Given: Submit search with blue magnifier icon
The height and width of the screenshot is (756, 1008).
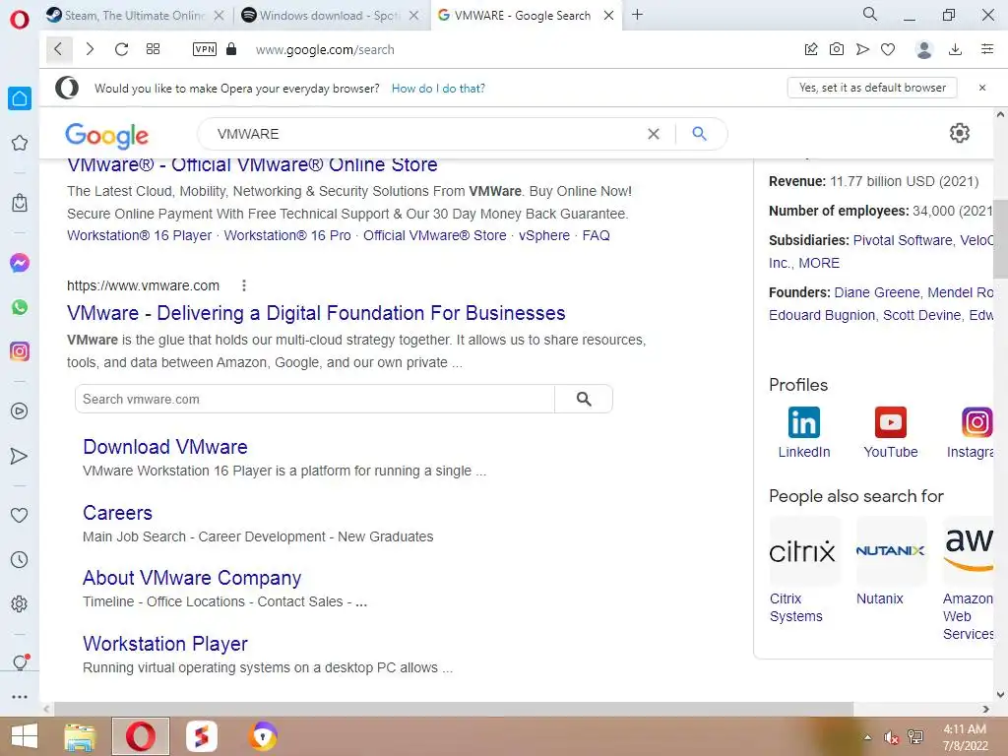Looking at the screenshot, I should tap(700, 134).
